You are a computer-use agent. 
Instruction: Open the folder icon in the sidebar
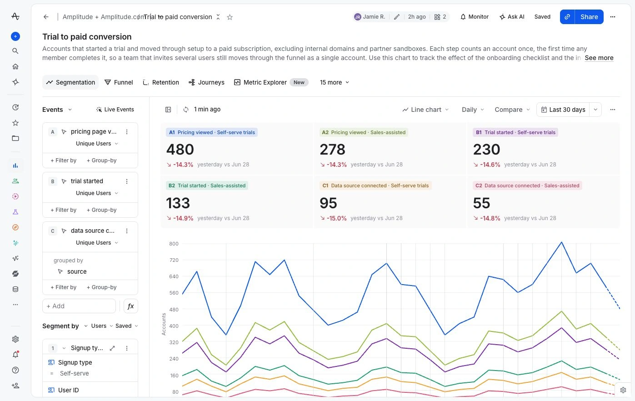point(15,138)
